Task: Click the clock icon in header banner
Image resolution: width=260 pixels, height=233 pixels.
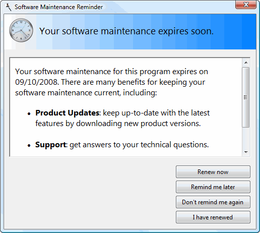Action: [x=21, y=30]
